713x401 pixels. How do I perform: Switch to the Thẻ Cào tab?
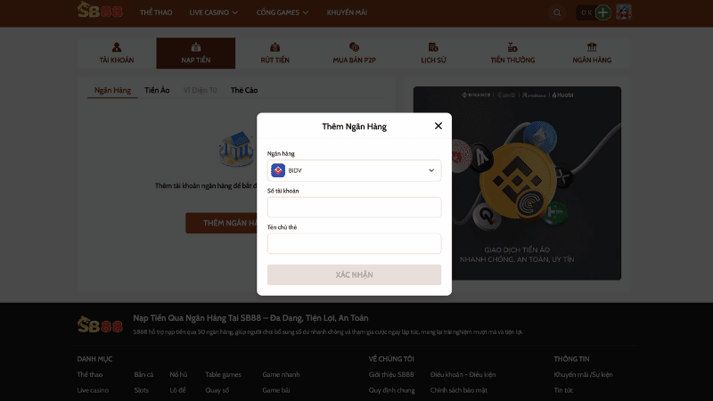244,91
